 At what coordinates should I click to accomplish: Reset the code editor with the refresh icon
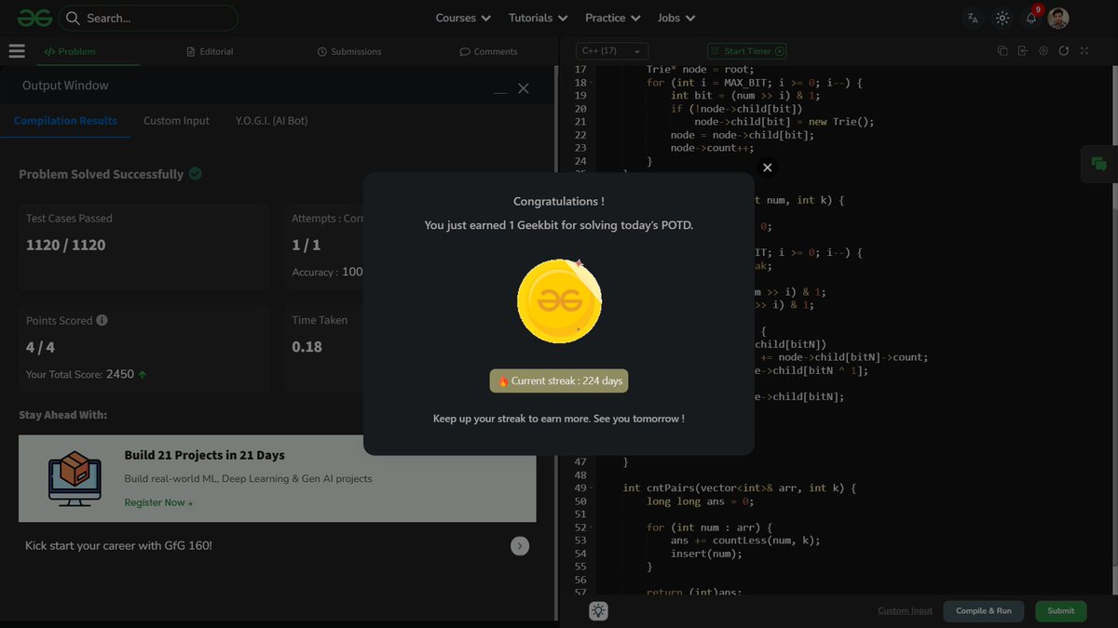click(x=1064, y=51)
